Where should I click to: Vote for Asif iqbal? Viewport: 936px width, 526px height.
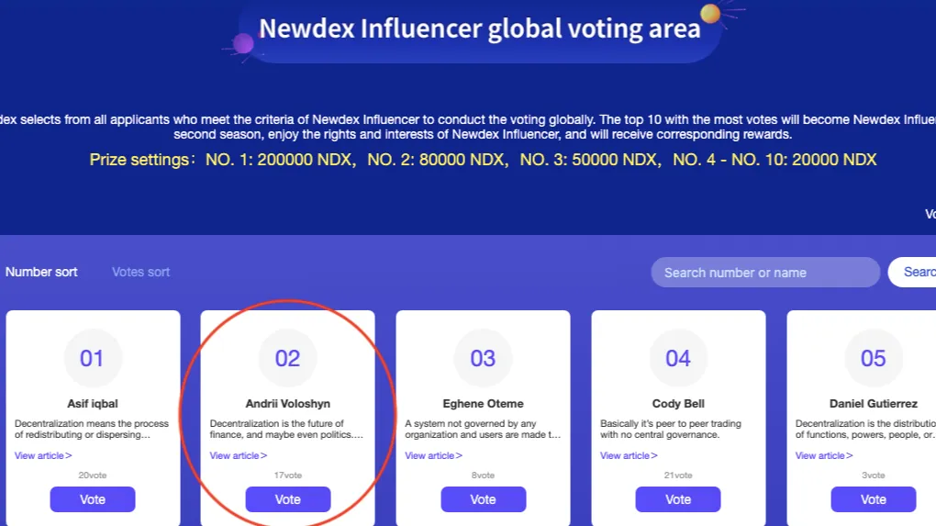[93, 499]
